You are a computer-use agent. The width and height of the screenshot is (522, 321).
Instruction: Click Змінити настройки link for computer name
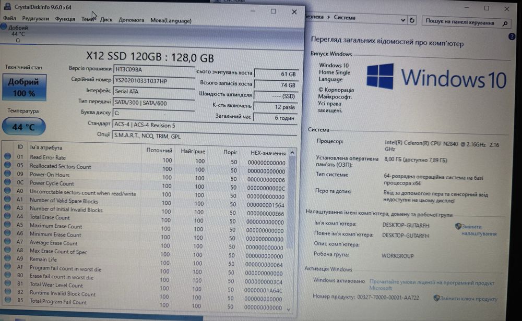[x=479, y=230]
